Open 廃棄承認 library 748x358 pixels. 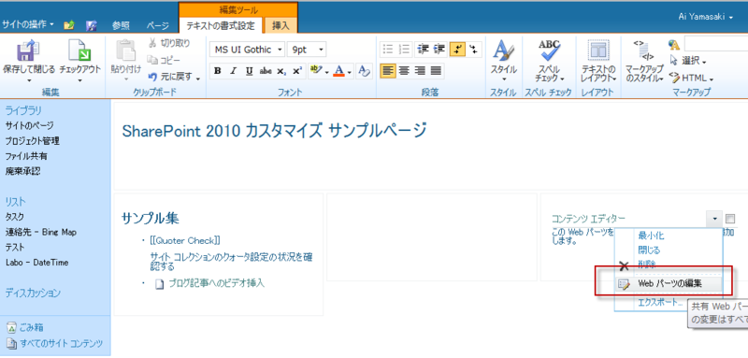pyautogui.click(x=22, y=171)
